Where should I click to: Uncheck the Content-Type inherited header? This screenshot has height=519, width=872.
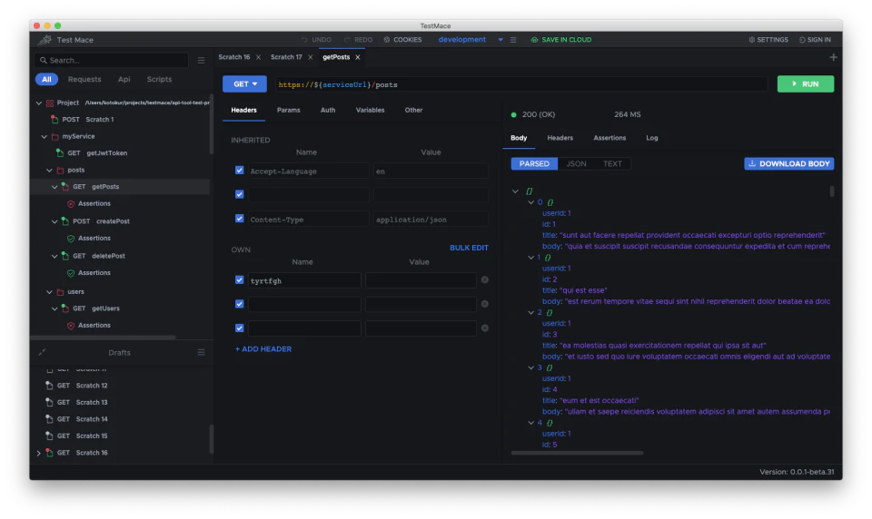[x=239, y=219]
